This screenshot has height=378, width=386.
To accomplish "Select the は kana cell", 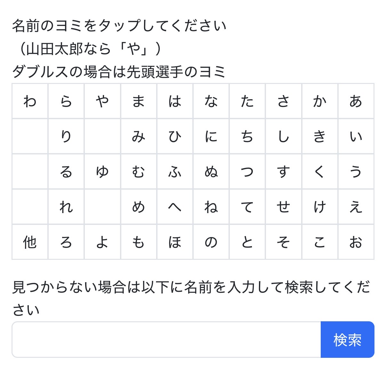I will point(175,101).
